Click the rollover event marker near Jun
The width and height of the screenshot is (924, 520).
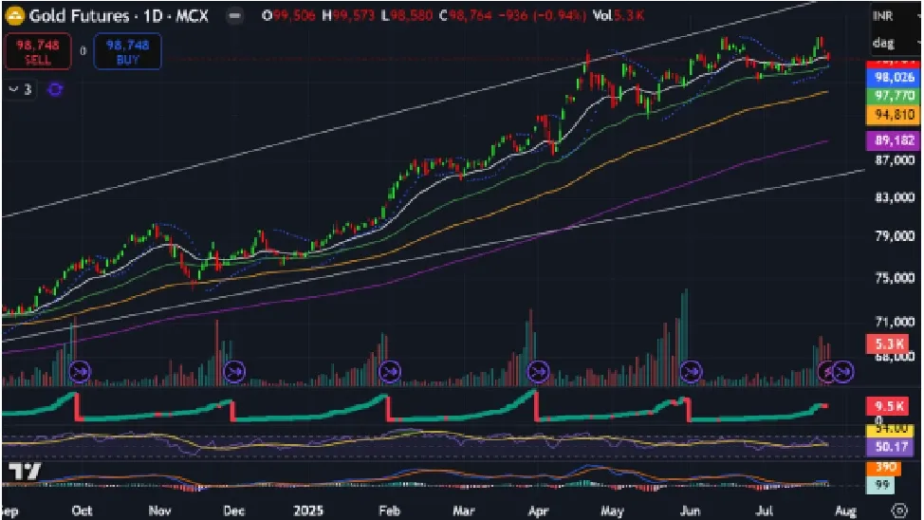pos(691,372)
